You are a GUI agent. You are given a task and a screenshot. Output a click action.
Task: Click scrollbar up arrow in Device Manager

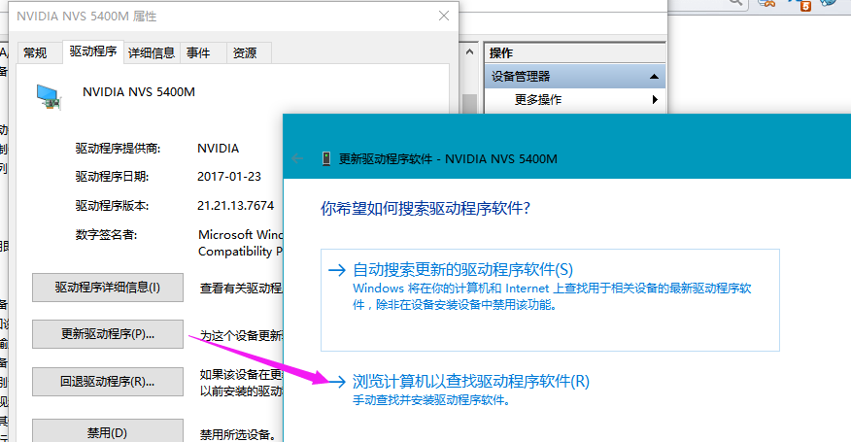coord(470,52)
